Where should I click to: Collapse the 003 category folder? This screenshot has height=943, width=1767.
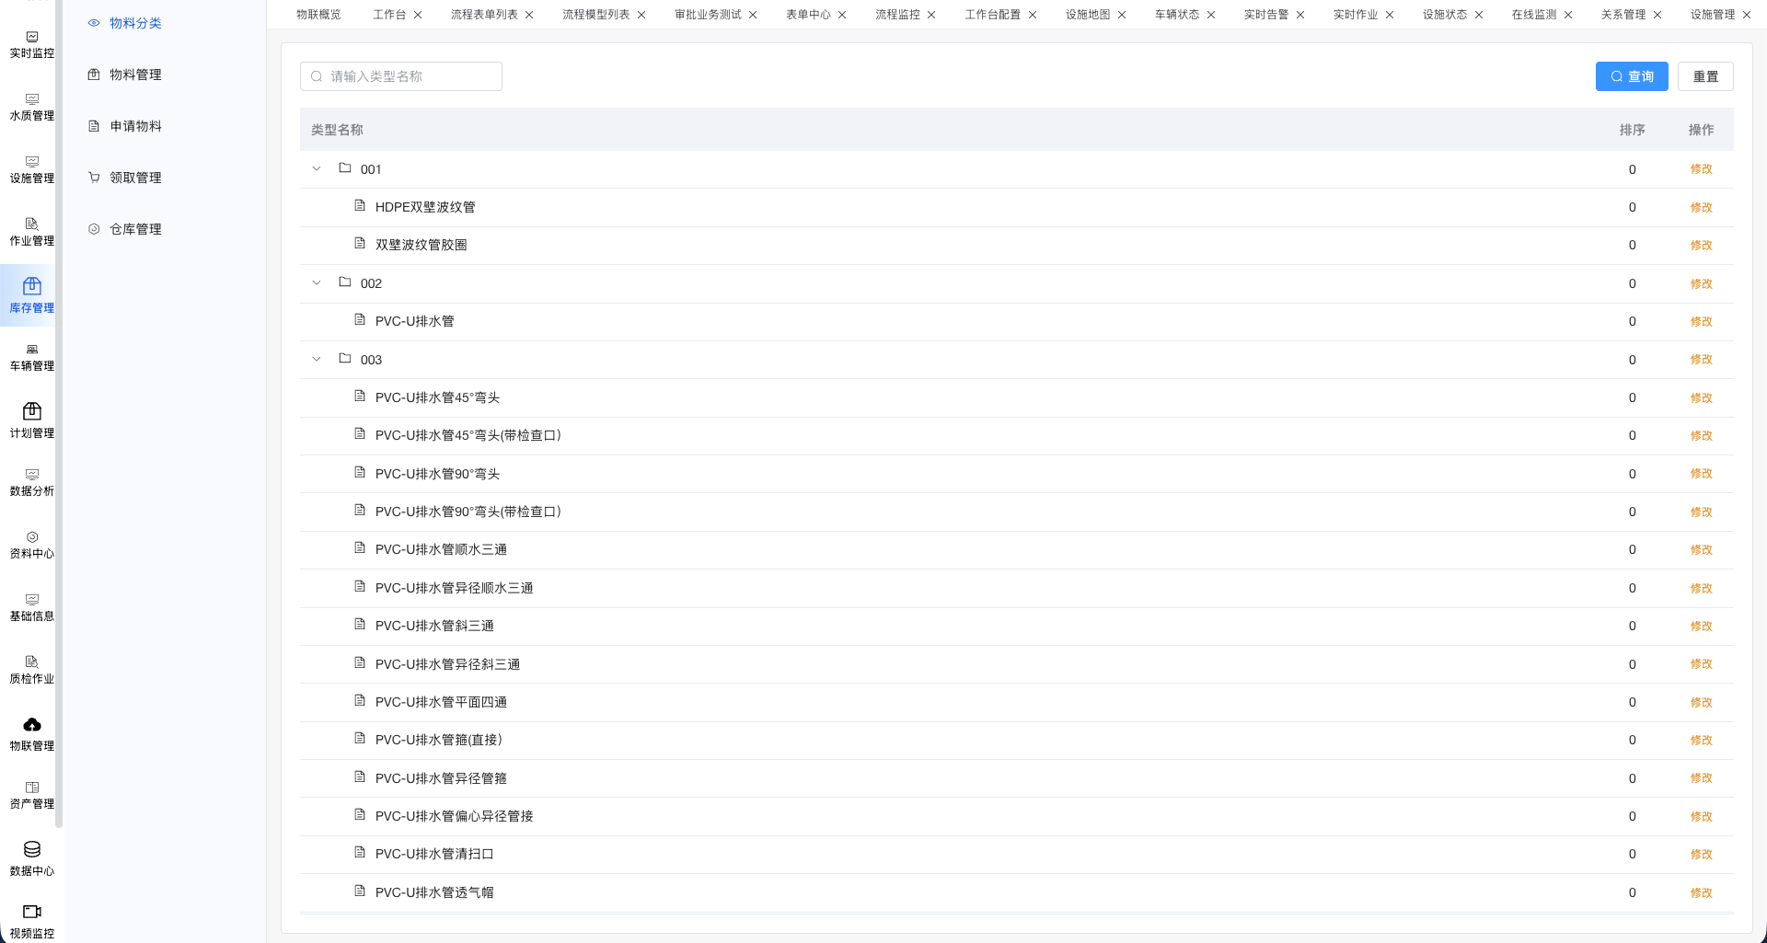(317, 360)
